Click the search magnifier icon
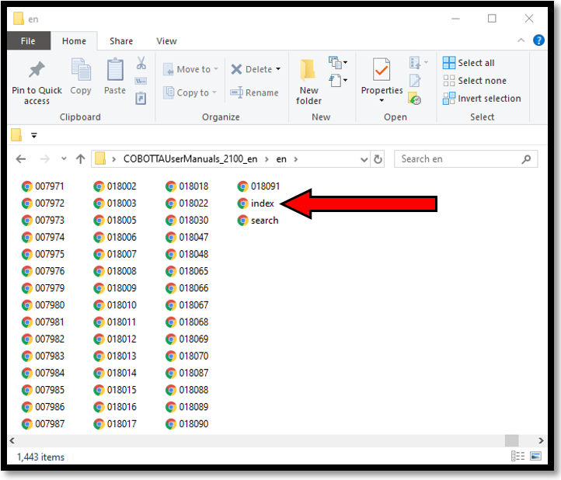561x480 pixels. coord(525,159)
